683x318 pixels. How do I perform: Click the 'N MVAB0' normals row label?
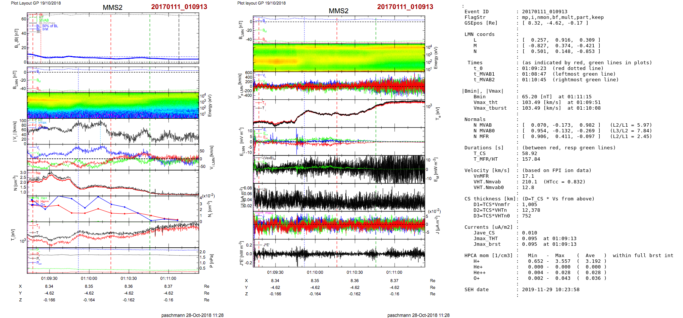(x=484, y=131)
